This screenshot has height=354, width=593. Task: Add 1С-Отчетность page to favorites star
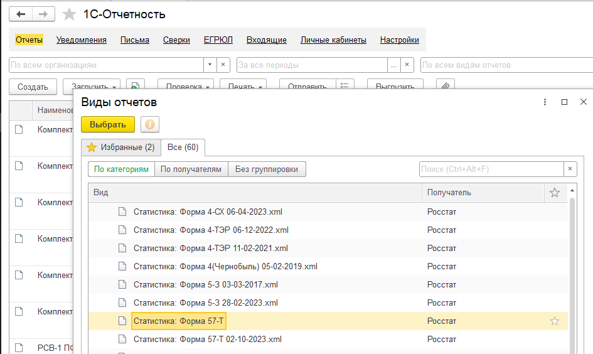tap(69, 14)
